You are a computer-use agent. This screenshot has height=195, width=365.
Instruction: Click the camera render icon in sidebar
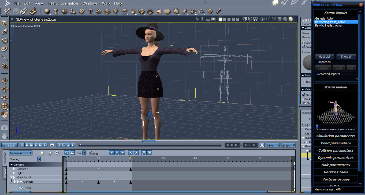(x=5, y=127)
